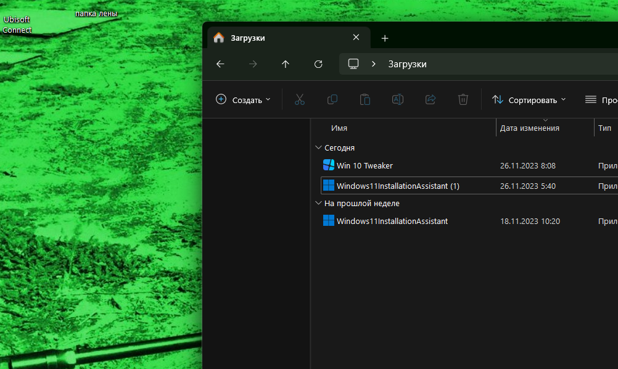Click the Copy icon in toolbar

click(x=332, y=99)
